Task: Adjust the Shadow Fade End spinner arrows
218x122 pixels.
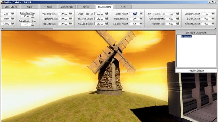Action: click(107, 19)
